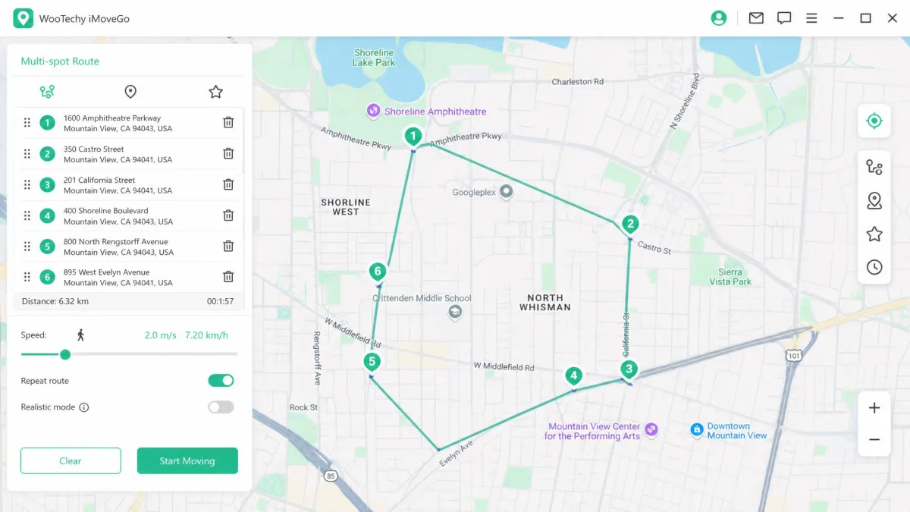The width and height of the screenshot is (910, 512).
Task: Select the 350 Castro Street address text
Action: click(94, 149)
